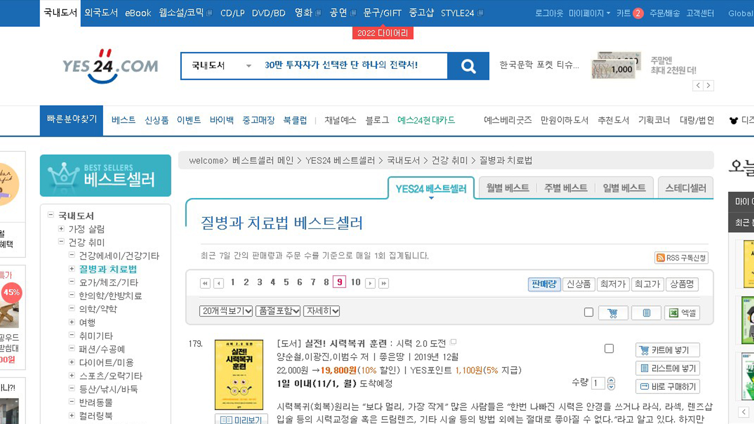Open 요가/체조/기타 category
Viewport: 754px width, 424px height.
point(109,283)
